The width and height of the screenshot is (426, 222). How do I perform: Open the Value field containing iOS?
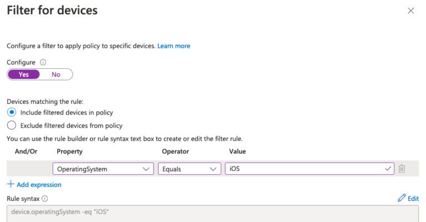pos(305,169)
